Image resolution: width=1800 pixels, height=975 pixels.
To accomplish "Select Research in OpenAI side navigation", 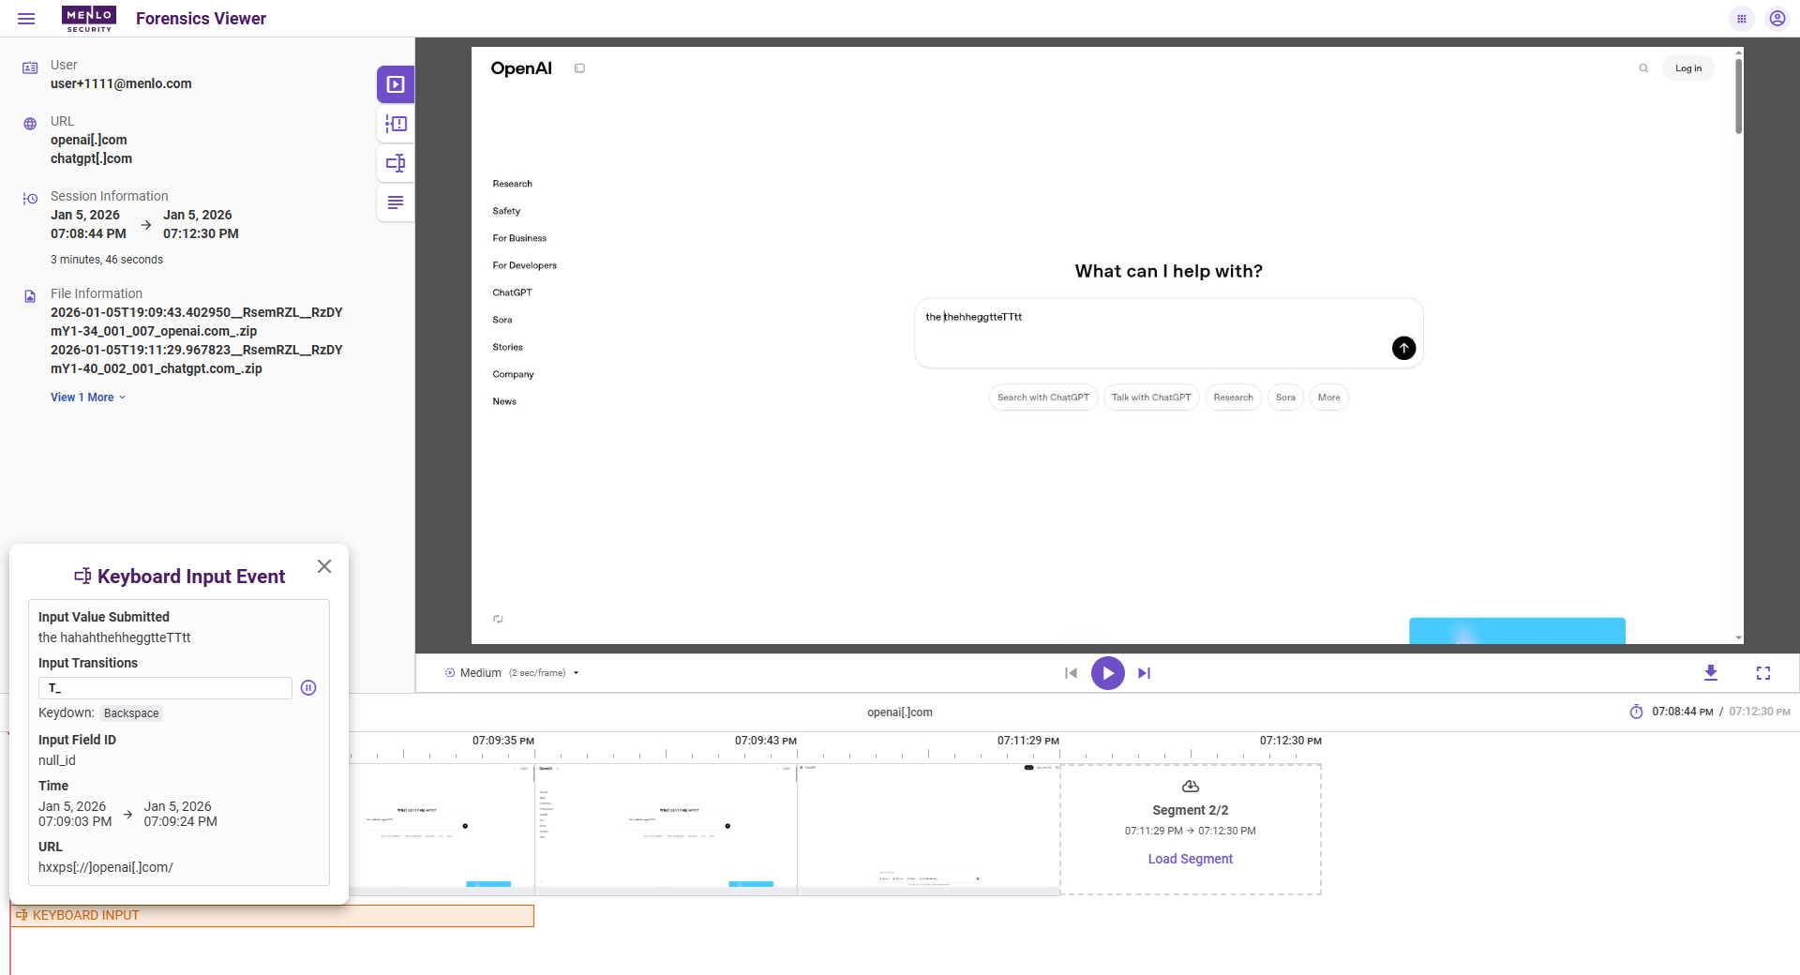I will 512,184.
